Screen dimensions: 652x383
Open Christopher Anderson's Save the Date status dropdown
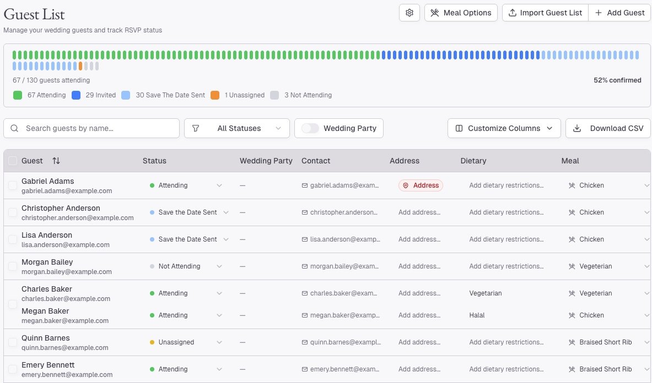pos(189,212)
